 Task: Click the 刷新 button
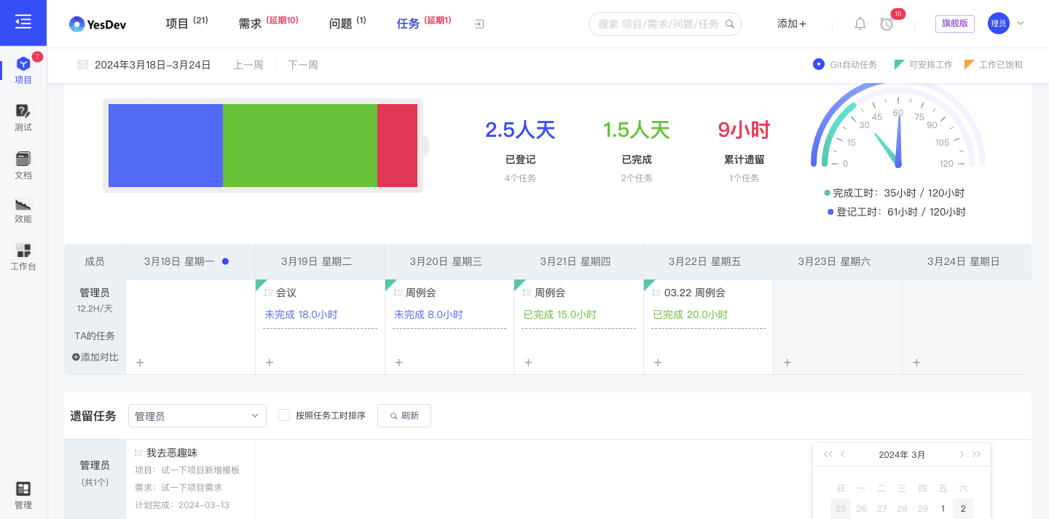pyautogui.click(x=404, y=416)
